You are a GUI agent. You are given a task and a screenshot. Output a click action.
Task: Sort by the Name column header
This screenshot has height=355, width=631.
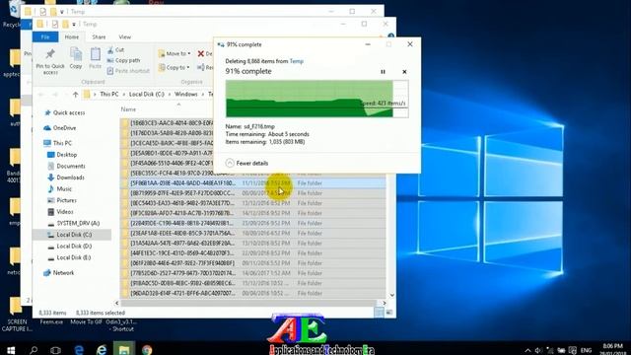click(x=128, y=109)
